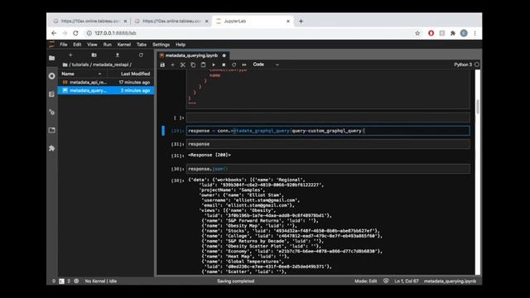This screenshot has height=298, width=530.
Task: Click into the empty code cell
Action: [x=328, y=118]
